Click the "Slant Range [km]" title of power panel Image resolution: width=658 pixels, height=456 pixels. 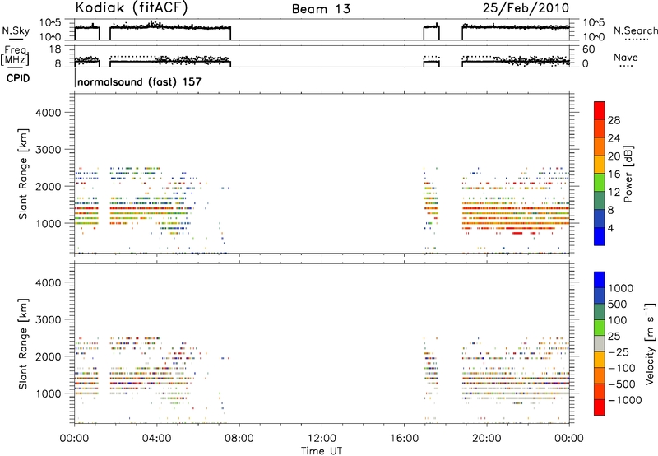[x=23, y=174]
